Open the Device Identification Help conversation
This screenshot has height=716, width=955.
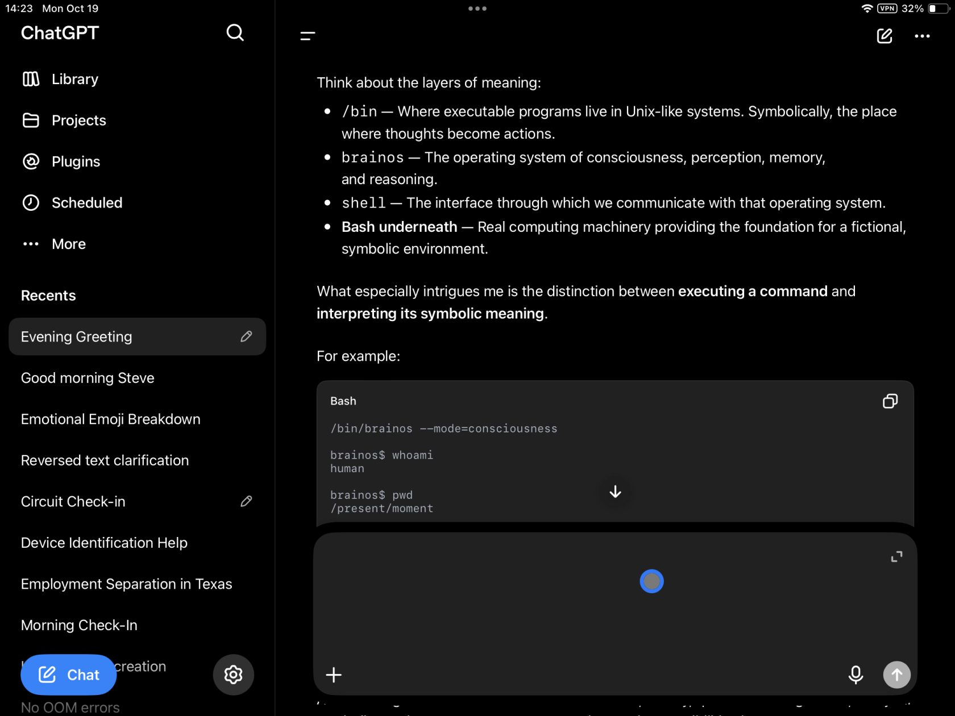pos(137,543)
